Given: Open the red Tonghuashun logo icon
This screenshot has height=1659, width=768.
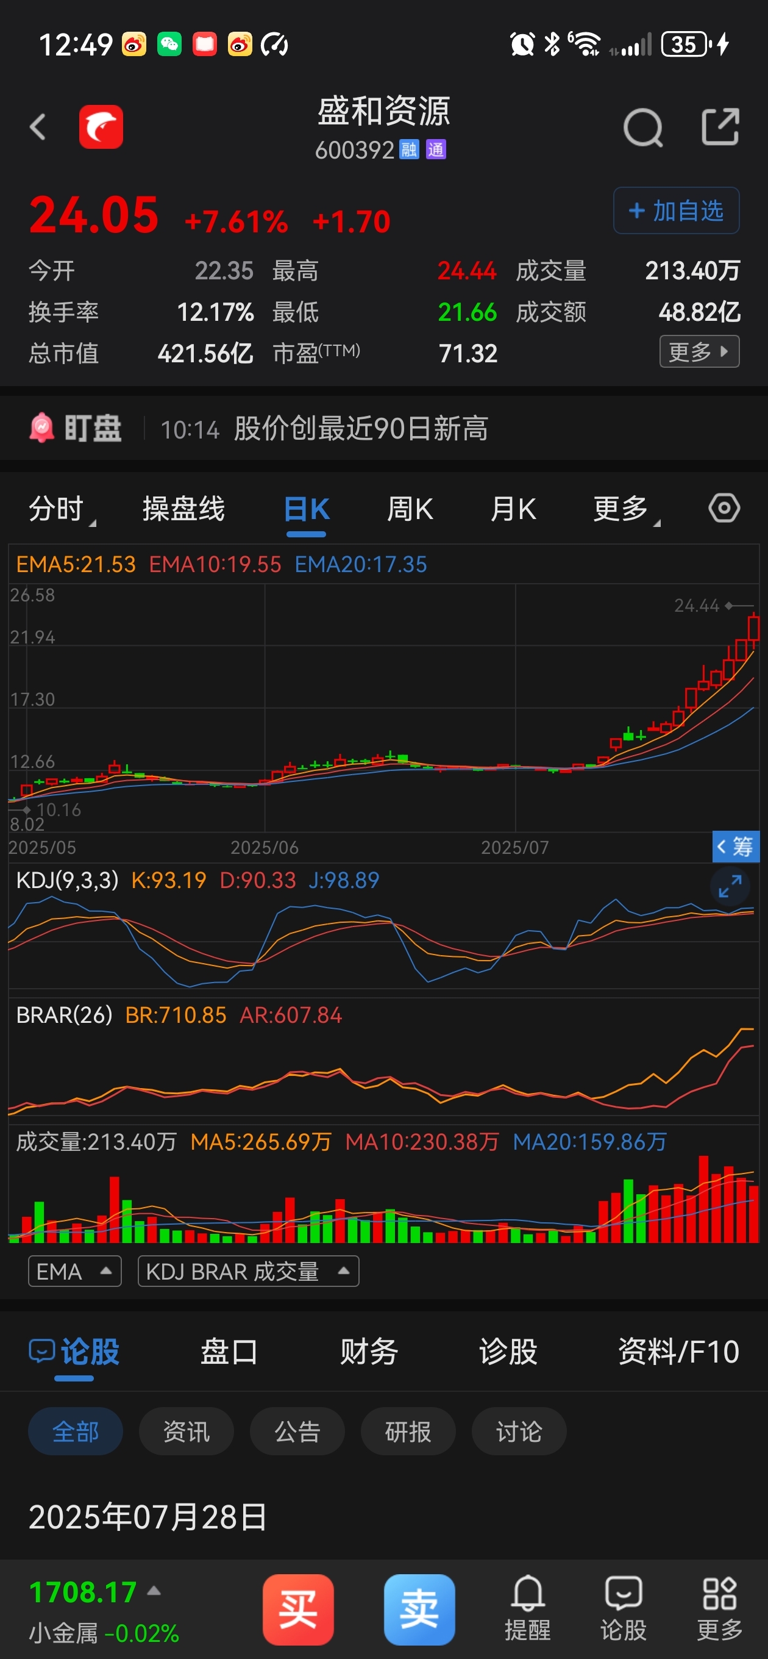Looking at the screenshot, I should [x=101, y=127].
